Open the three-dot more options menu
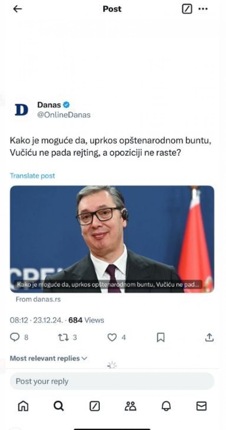 coord(203,9)
